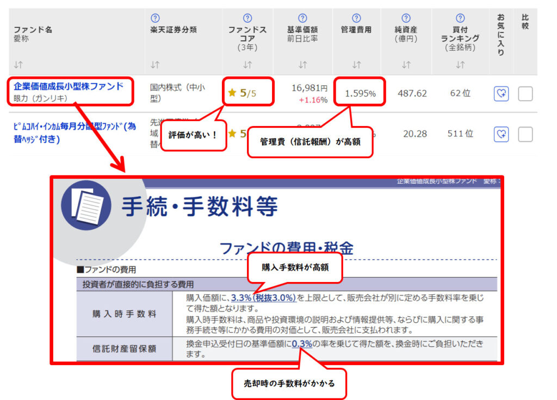
Task: Check compare box for ピムコハイ・インカム fund
Action: [x=525, y=134]
